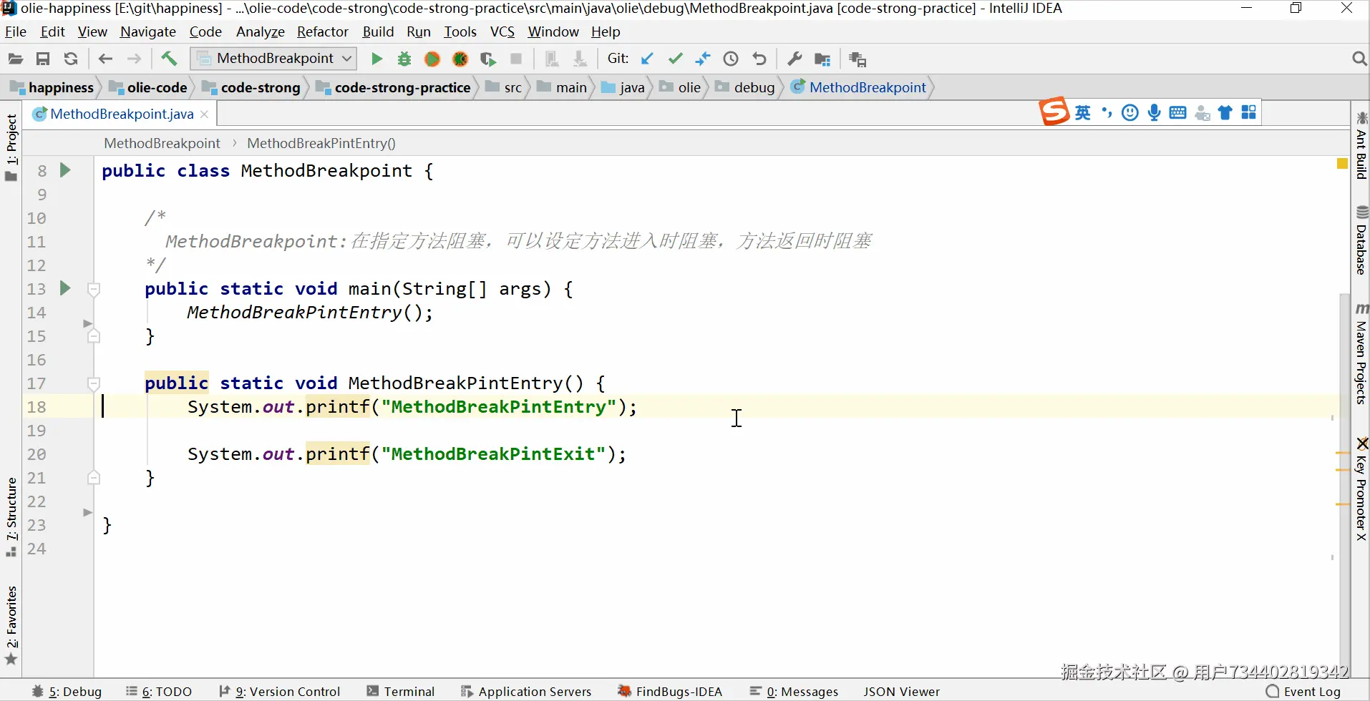Open the Sogou soft keyboard icon
Viewport: 1370px width, 701px height.
click(x=1177, y=112)
